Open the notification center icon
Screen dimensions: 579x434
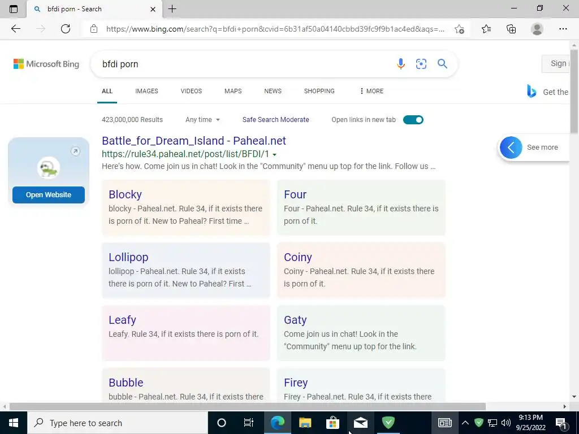[561, 423]
